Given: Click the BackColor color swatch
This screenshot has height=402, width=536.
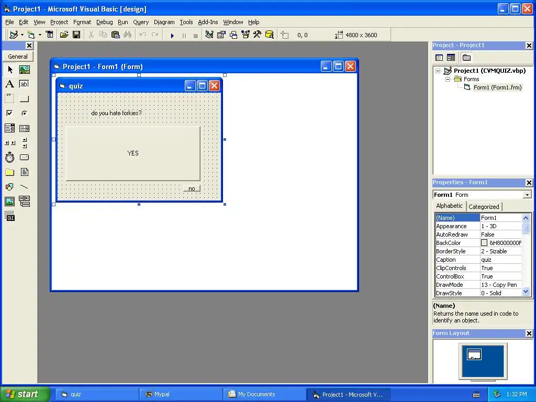Looking at the screenshot, I should (x=484, y=243).
